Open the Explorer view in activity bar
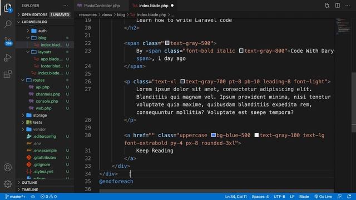Screen dimensions: 356x200 click(x=8, y=8)
